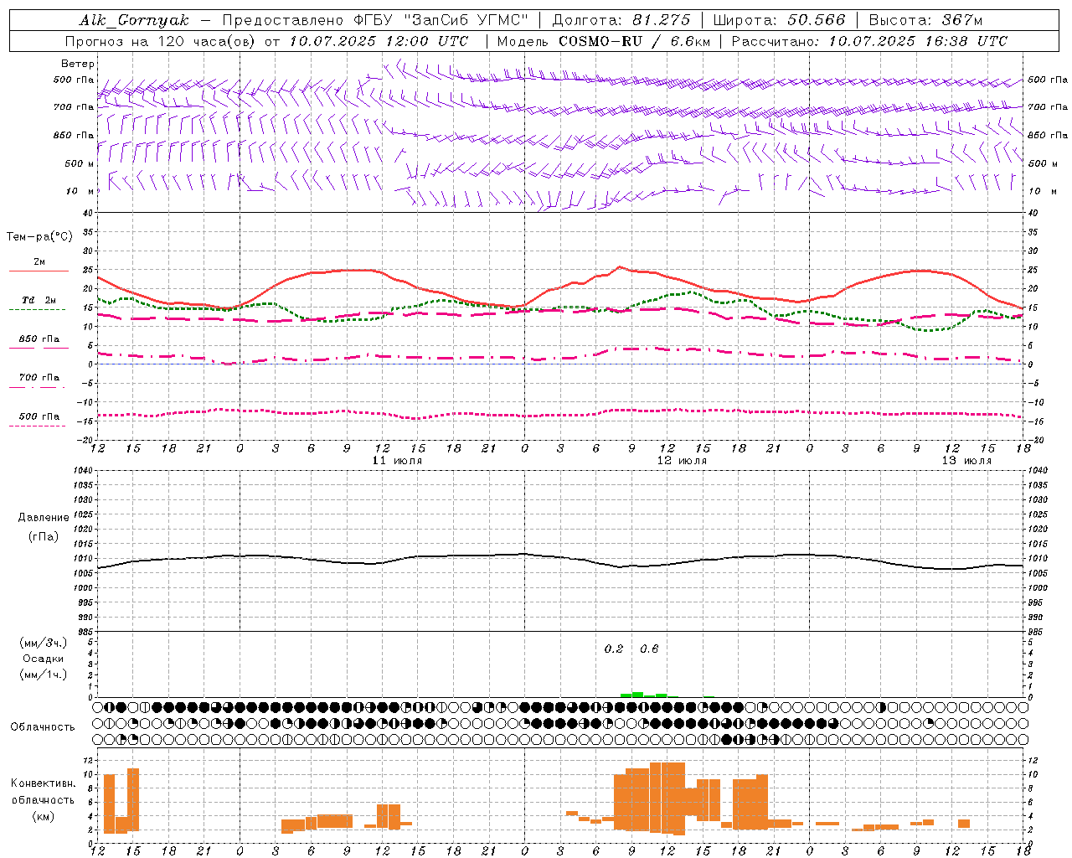Click the 'Td 2м' dew point legend label
The height and width of the screenshot is (858, 1072).
39,300
